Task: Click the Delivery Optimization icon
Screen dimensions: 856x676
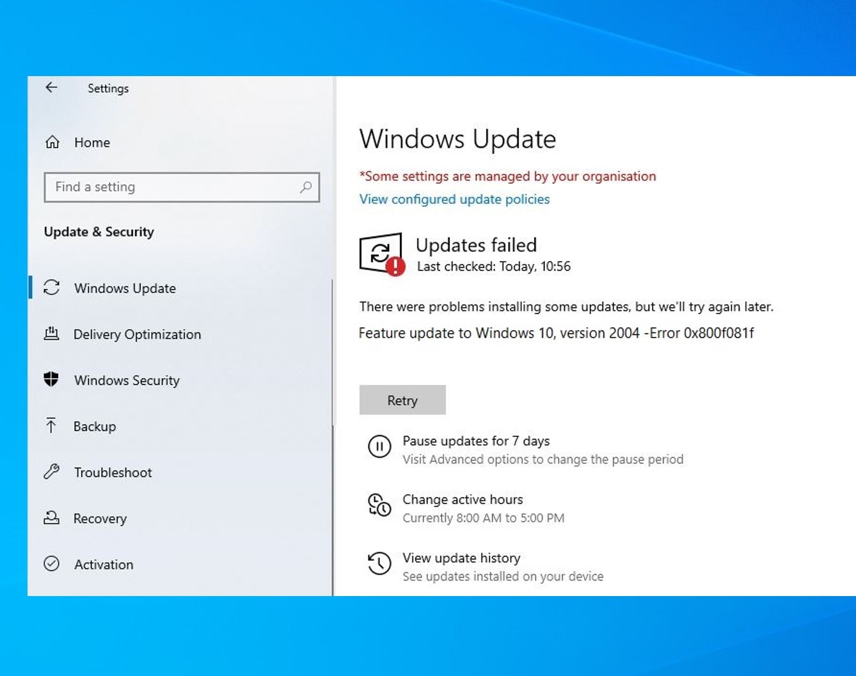Action: pyautogui.click(x=51, y=333)
